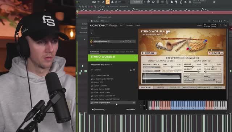Select Alpine Clarinet Eb KEY preset
The width and height of the screenshot is (232, 132).
[x=113, y=92]
